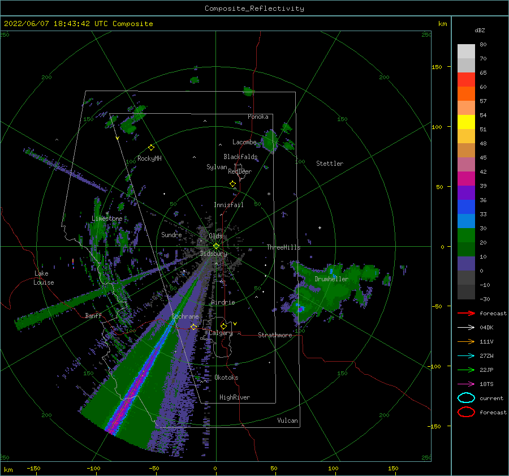Click the Olds label

tap(215, 236)
